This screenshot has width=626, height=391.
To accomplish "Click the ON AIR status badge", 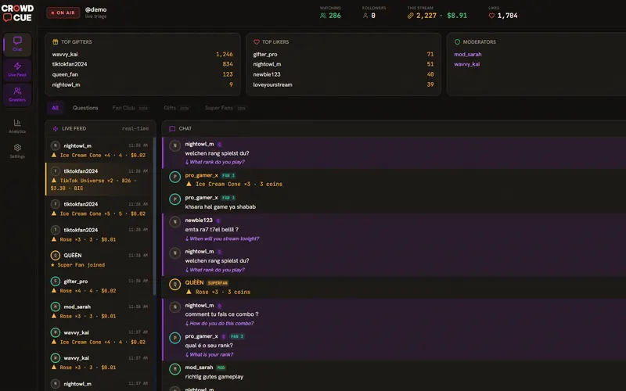I will pyautogui.click(x=63, y=13).
